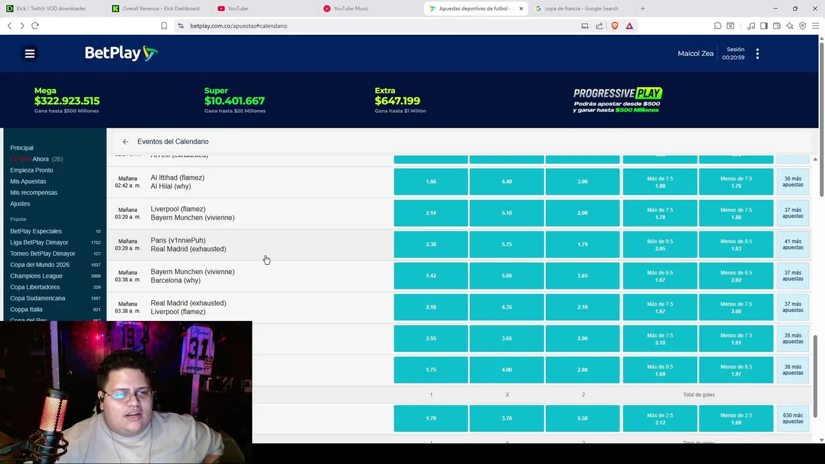Viewport: 825px width, 464px height.
Task: Bet on Al Ittihad win at 1.66
Action: click(431, 182)
